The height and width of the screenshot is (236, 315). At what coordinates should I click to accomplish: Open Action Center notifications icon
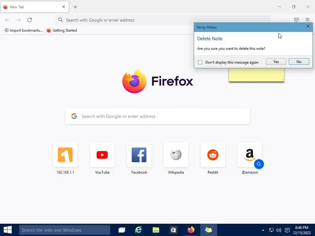point(287,230)
